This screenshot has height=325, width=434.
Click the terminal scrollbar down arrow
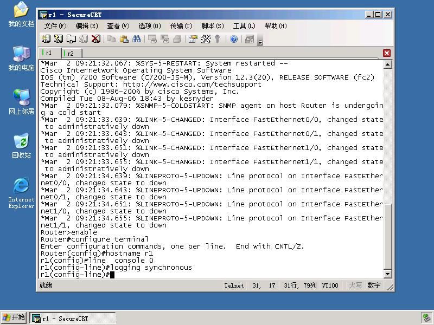(387, 274)
